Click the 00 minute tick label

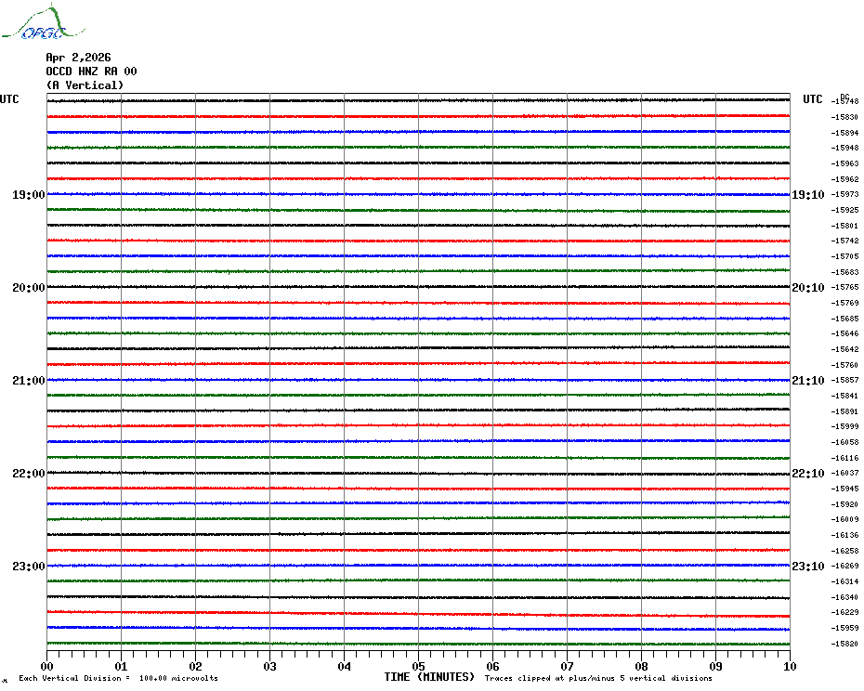(47, 666)
